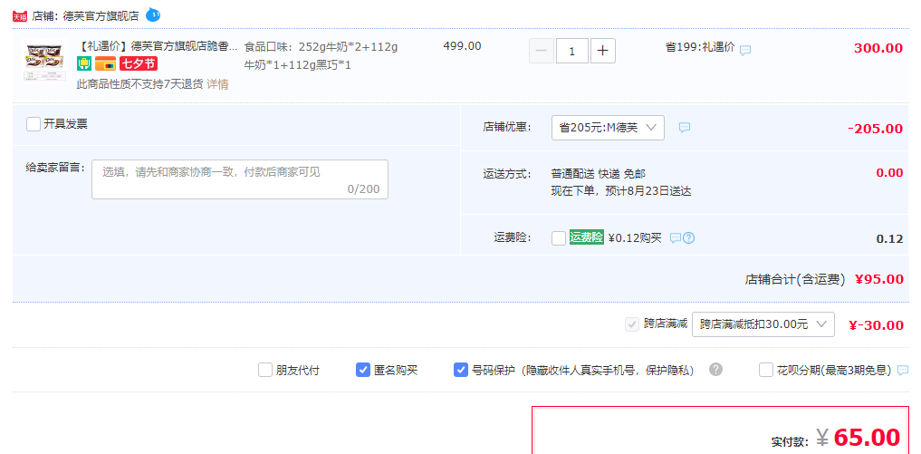Click the ¥0.12购买 insurance text
The width and height of the screenshot is (921, 454).
tap(635, 238)
